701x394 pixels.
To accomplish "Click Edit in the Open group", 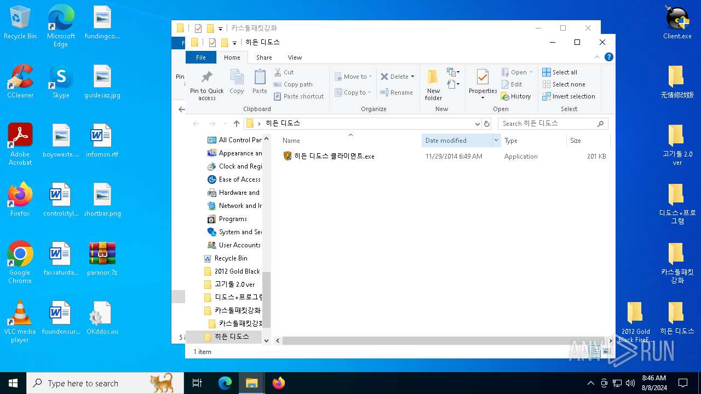I will coord(512,84).
